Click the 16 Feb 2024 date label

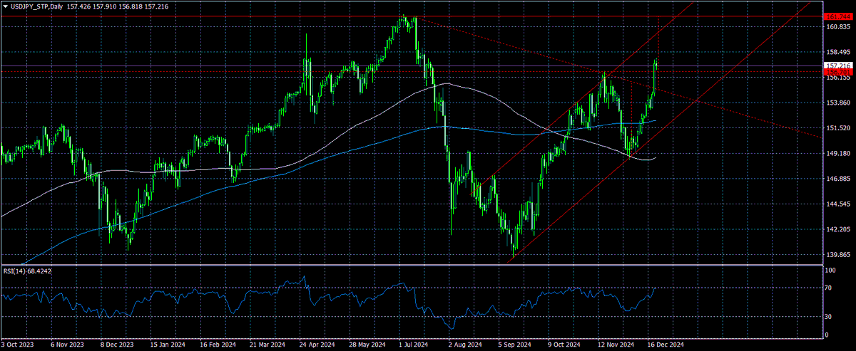tap(218, 345)
